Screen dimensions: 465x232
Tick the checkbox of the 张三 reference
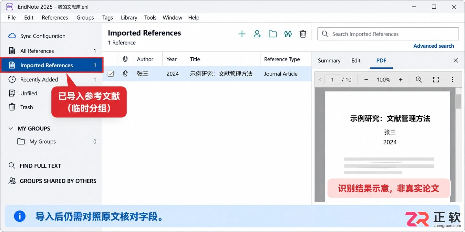(x=111, y=74)
